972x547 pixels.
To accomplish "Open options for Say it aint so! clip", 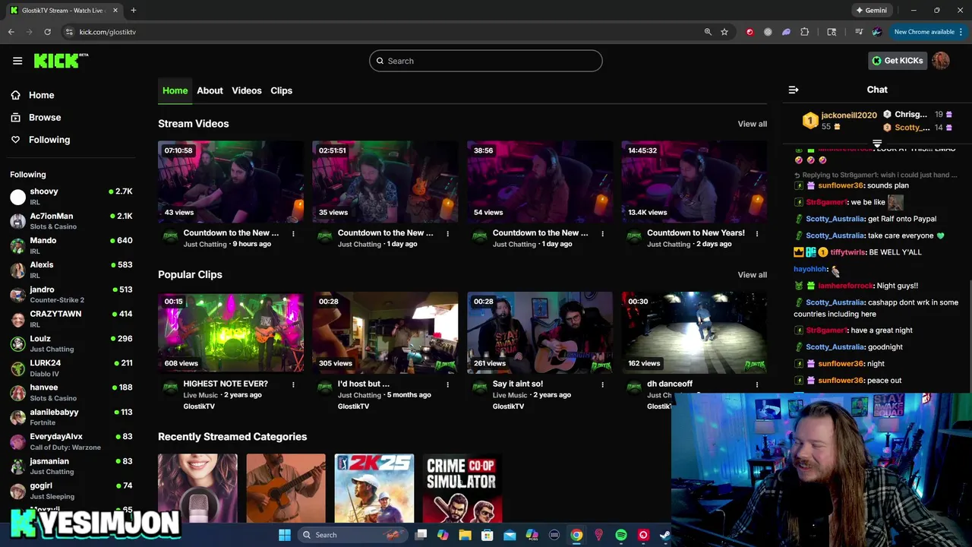I will pos(602,384).
